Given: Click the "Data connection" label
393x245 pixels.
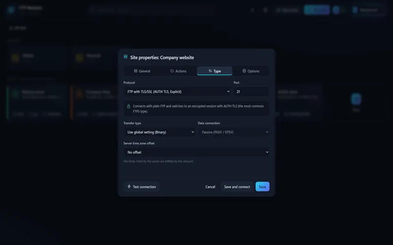Looking at the screenshot, I should [x=209, y=123].
